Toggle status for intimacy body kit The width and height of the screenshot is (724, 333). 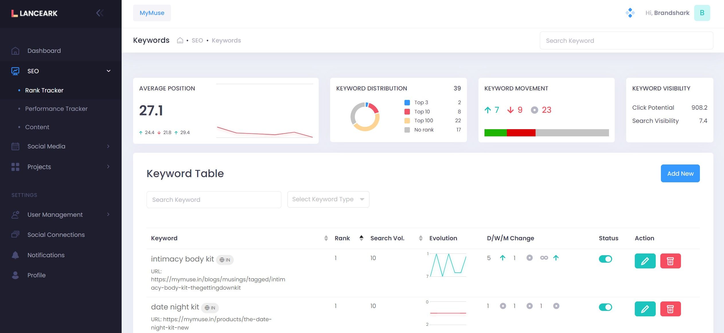(605, 259)
